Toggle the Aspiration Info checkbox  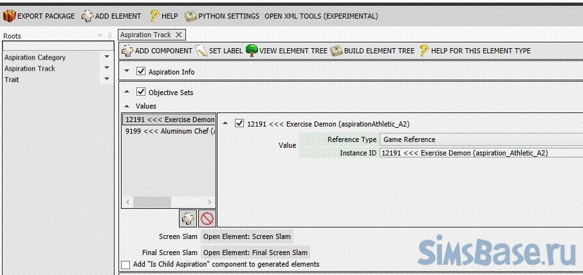pos(142,72)
